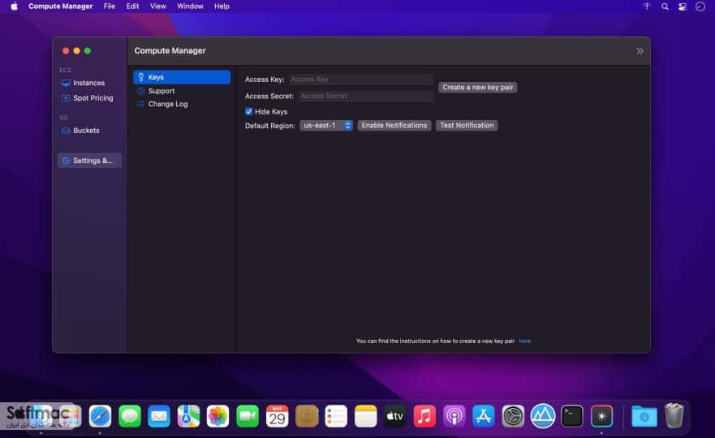Open the Edit menu
Image resolution: width=715 pixels, height=438 pixels.
pos(133,6)
